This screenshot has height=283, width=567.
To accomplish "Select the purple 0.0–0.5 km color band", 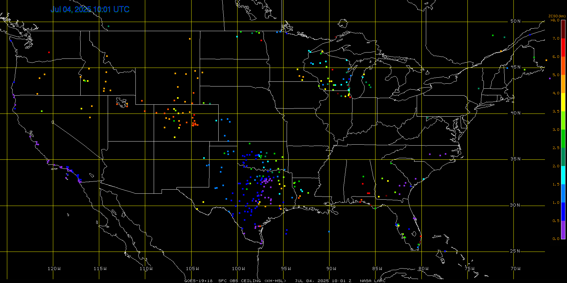I will pyautogui.click(x=563, y=230).
